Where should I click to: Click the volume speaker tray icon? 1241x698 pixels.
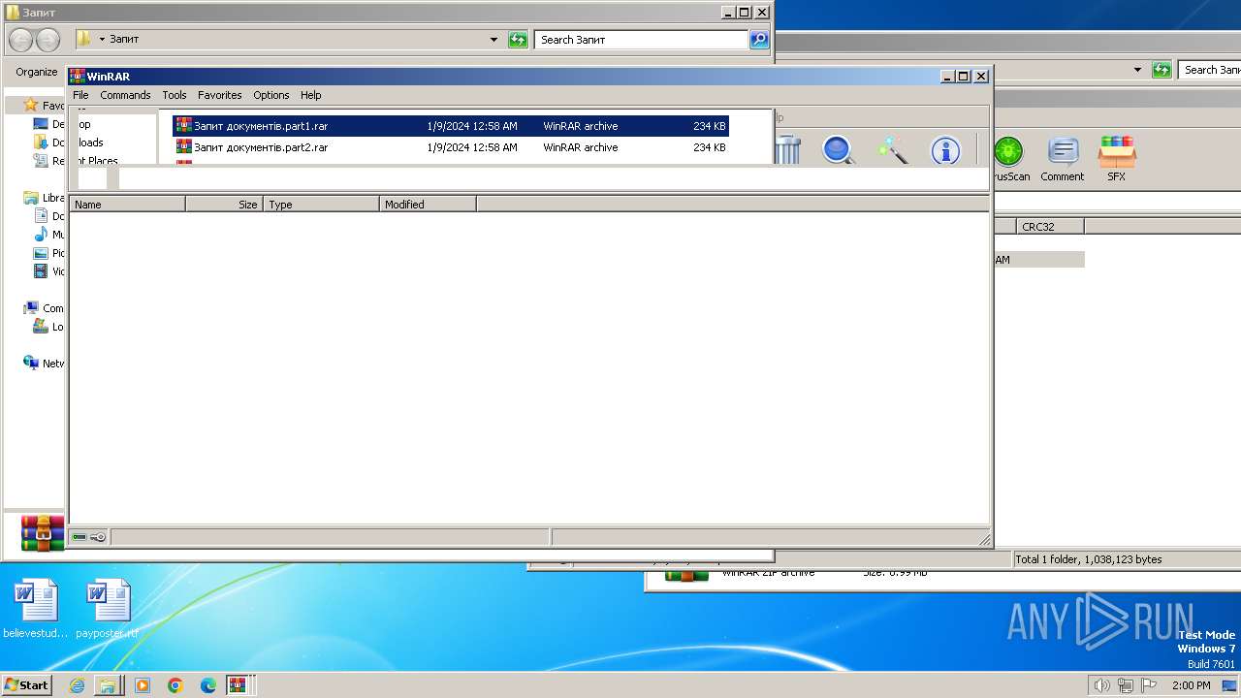click(x=1101, y=685)
